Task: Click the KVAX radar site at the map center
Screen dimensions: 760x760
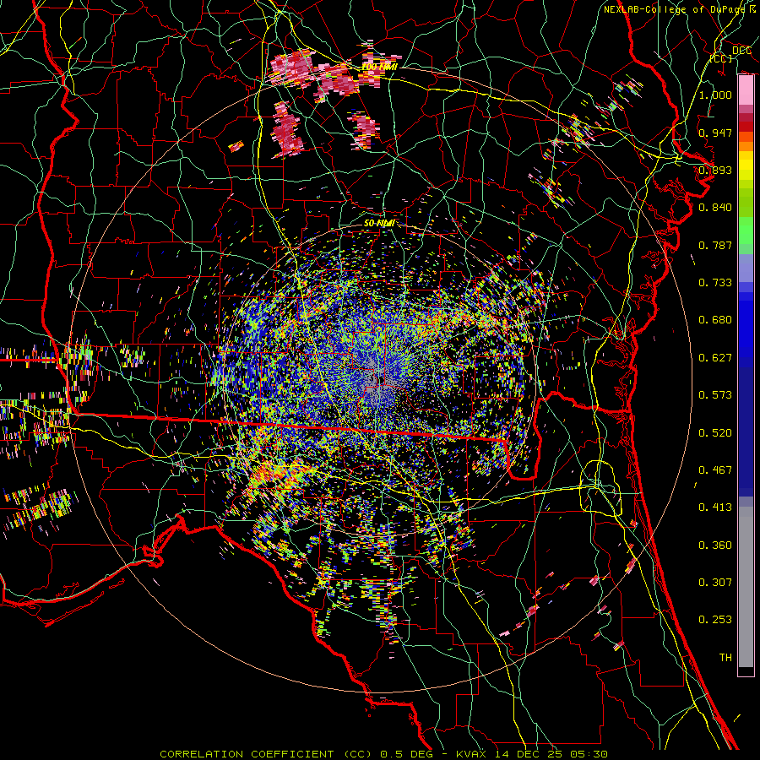Action: click(380, 379)
